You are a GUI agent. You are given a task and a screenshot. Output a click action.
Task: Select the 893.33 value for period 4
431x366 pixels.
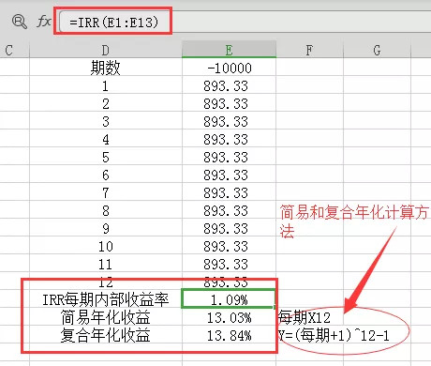point(229,139)
